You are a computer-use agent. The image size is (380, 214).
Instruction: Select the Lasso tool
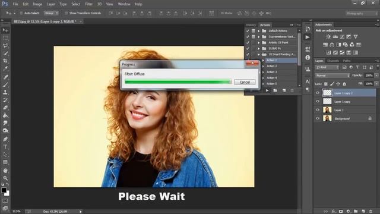pyautogui.click(x=5, y=46)
